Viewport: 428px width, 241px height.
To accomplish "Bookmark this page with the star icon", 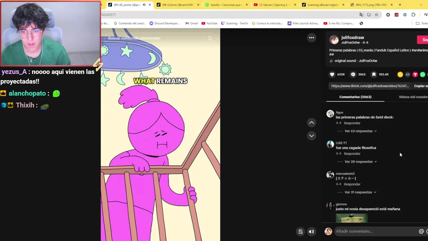I will (376, 15).
